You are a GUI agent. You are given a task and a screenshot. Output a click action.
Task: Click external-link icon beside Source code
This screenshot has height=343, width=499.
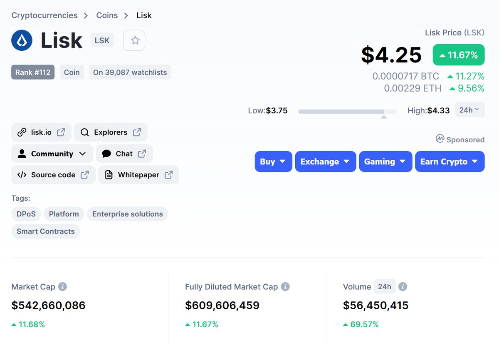[x=84, y=175]
